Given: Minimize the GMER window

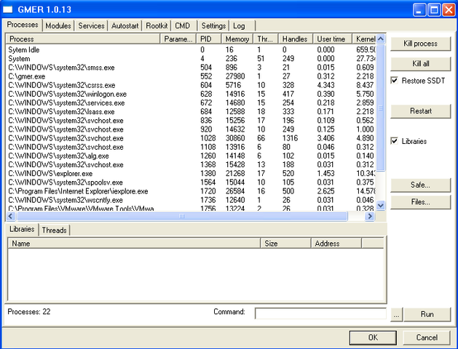Looking at the screenshot, I should coord(419,10).
